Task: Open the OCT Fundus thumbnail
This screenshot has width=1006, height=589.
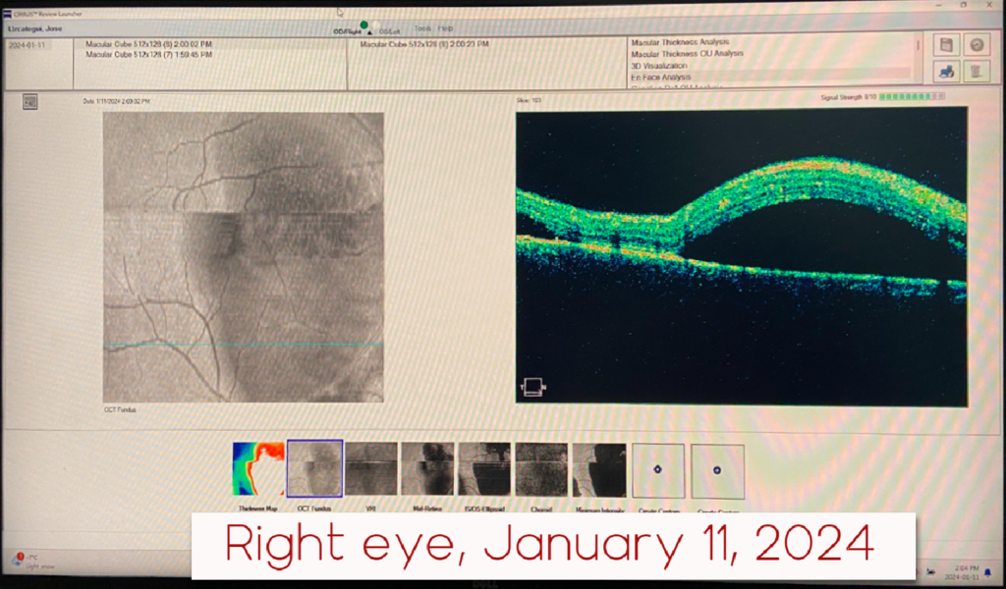Action: (314, 469)
